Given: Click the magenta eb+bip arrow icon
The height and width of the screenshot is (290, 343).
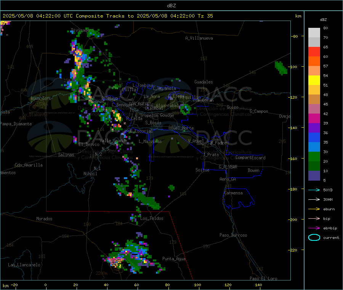Looking at the screenshot, I should [314, 228].
